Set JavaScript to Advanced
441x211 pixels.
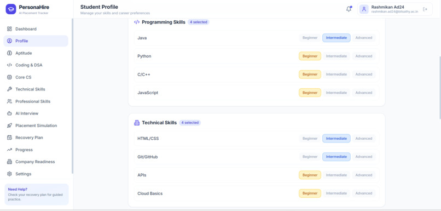[364, 93]
